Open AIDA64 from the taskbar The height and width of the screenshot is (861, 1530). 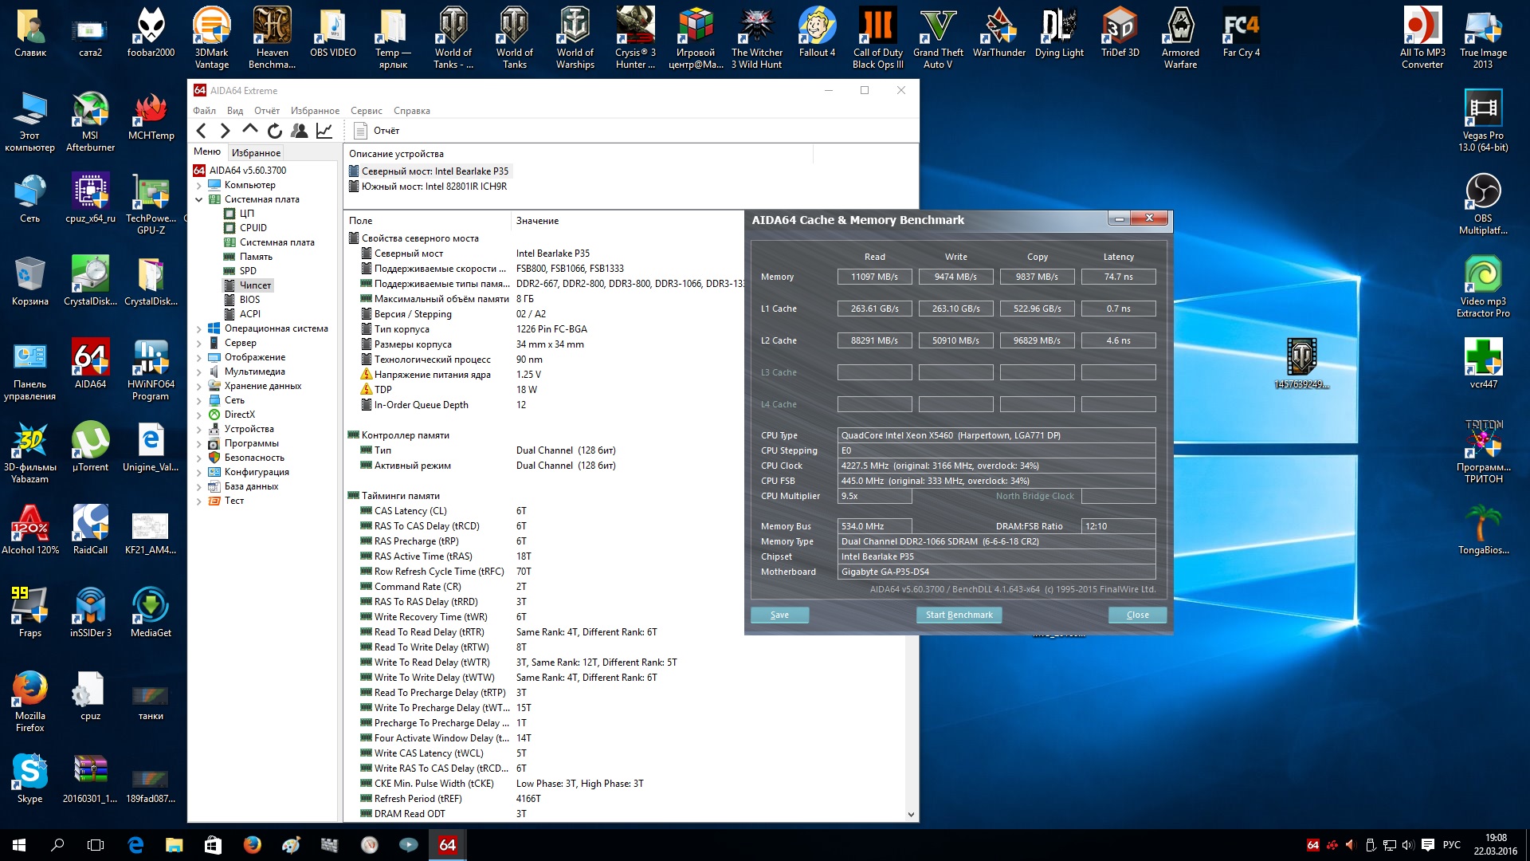(447, 845)
